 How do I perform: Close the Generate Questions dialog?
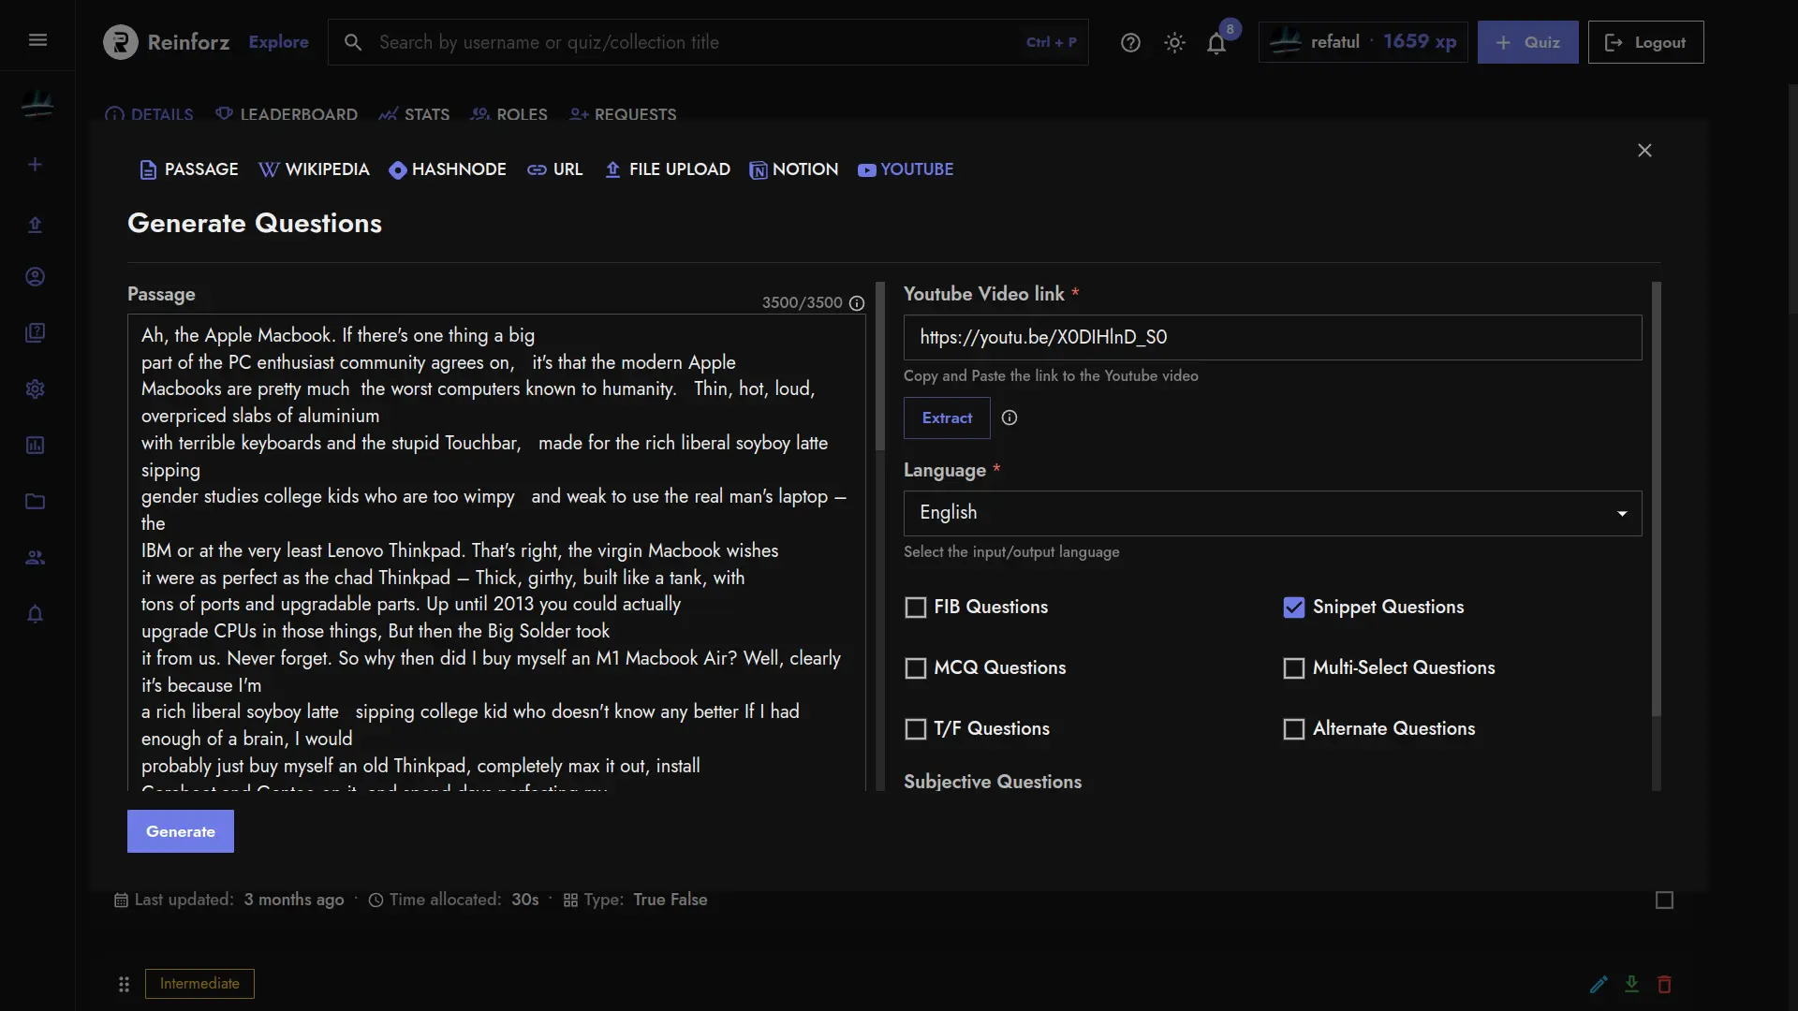[1644, 151]
